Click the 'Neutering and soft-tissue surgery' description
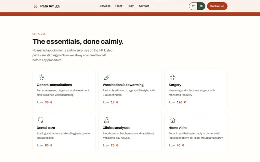The width and height of the screenshot is (260, 162). (192, 93)
